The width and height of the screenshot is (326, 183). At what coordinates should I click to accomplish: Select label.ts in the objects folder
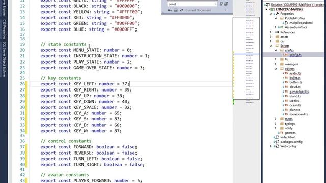pos(294,101)
